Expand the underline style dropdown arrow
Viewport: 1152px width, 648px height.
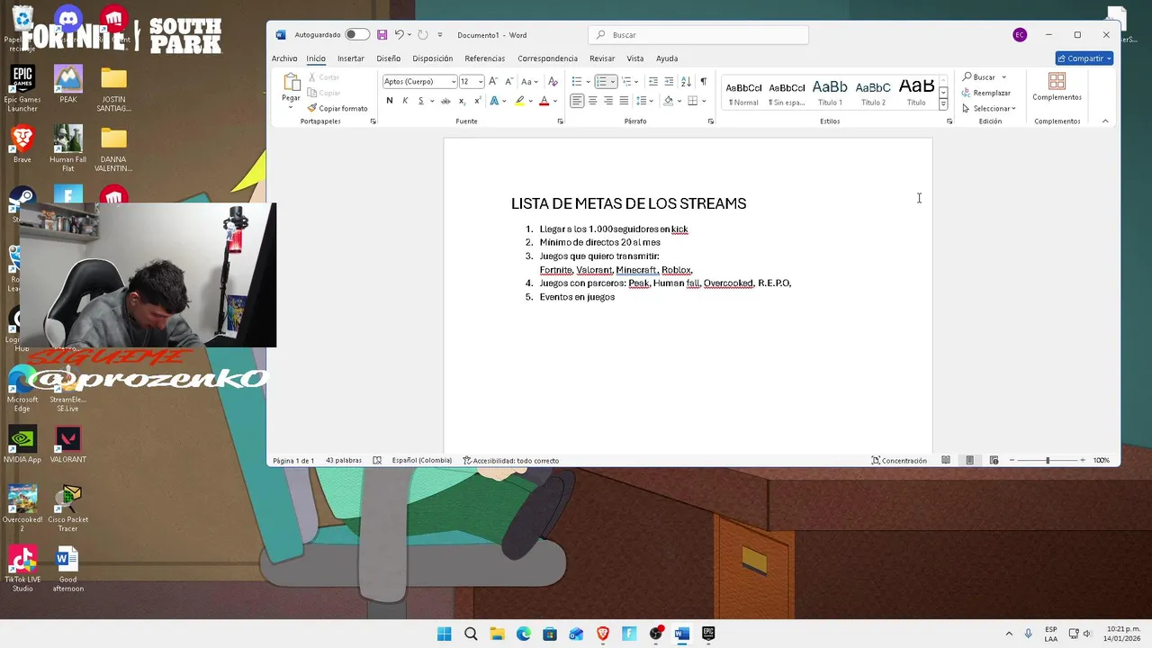(432, 101)
